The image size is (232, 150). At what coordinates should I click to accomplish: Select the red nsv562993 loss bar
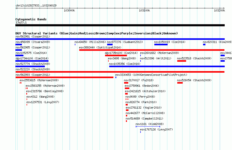[x=64, y=77]
